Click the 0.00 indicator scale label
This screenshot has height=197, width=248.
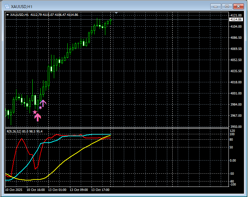pyautogui.click(x=233, y=160)
